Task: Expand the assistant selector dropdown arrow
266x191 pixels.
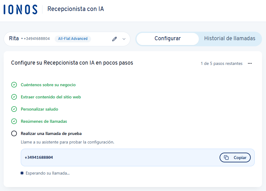Action: (x=124, y=39)
